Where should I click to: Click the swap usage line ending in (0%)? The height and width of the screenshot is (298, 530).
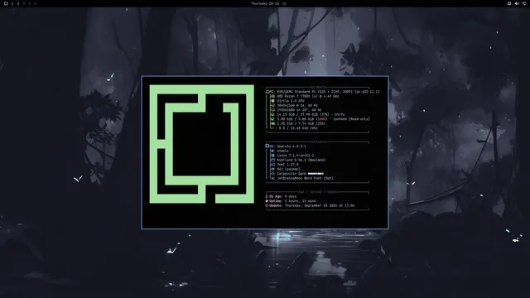298,128
